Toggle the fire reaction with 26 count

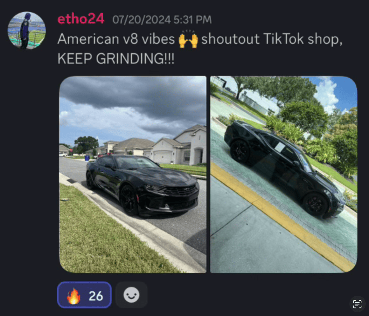[x=85, y=295]
